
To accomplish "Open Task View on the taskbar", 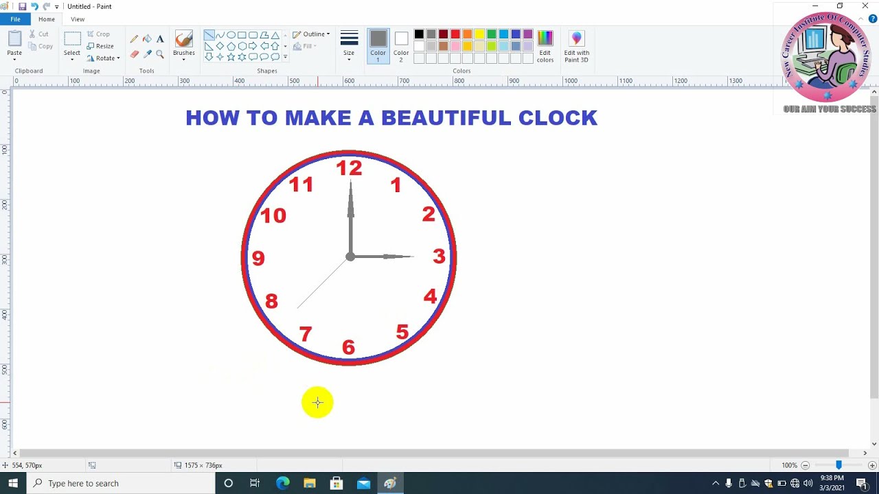I will coord(255,483).
